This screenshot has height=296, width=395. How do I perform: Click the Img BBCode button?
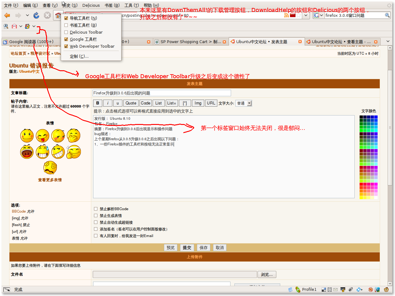[198, 103]
